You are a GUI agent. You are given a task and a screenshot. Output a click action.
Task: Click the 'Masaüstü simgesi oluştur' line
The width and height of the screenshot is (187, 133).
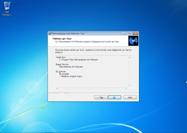(x=71, y=76)
